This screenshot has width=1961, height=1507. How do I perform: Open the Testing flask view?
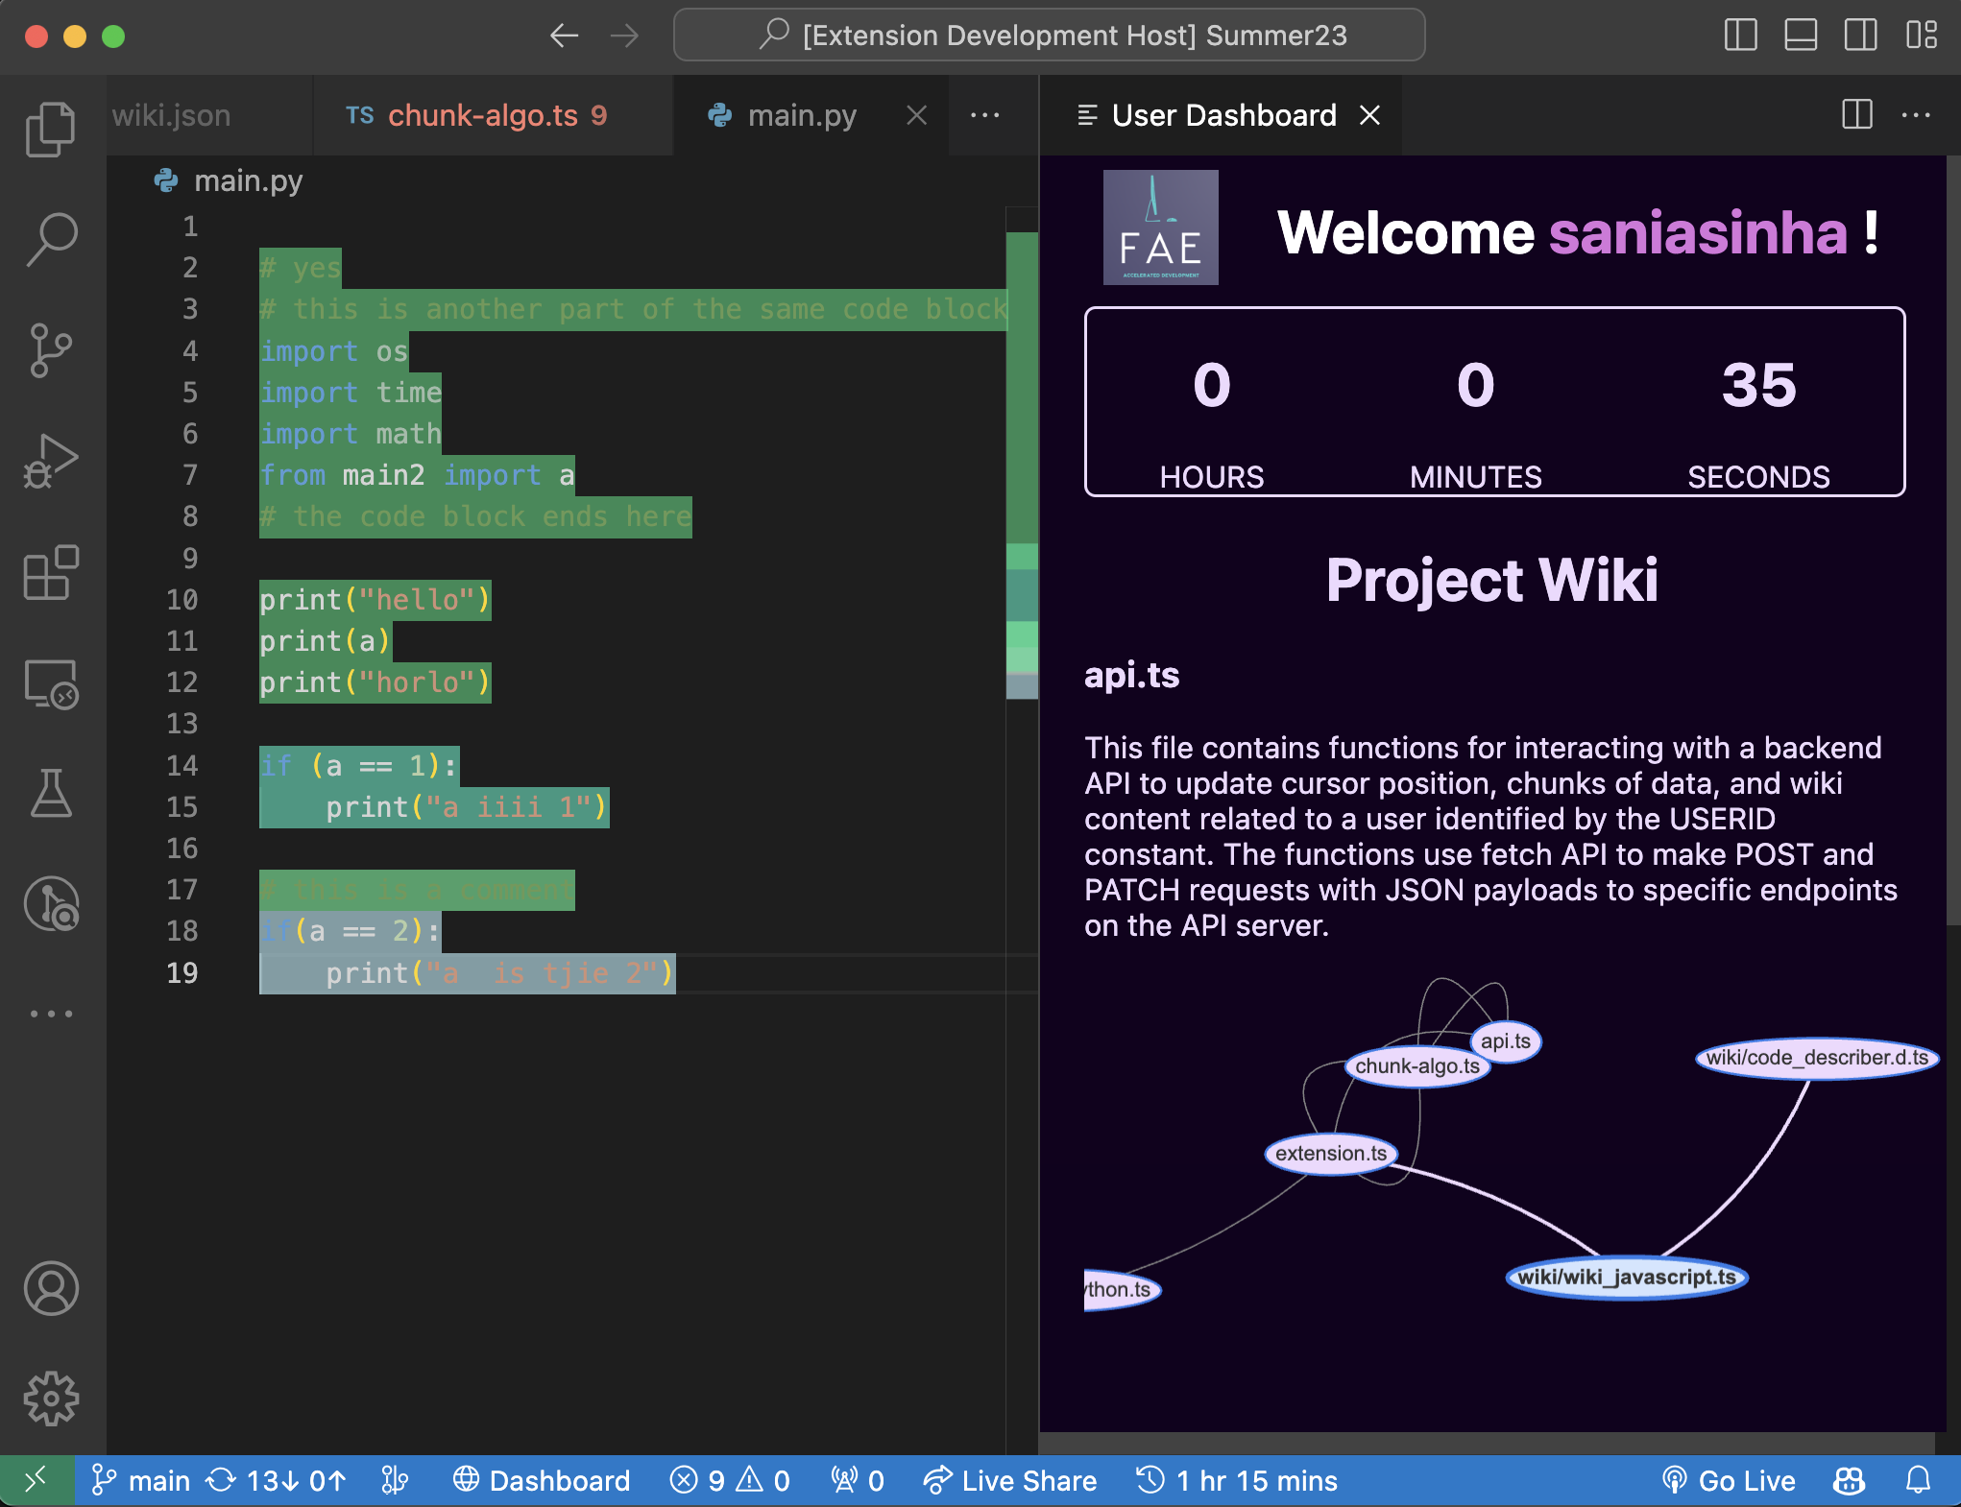[50, 794]
